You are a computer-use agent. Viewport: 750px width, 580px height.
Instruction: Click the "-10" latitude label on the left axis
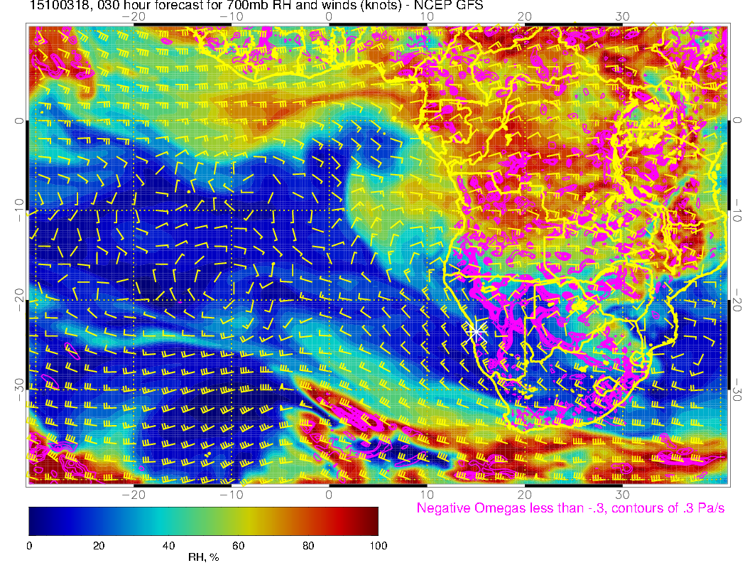pyautogui.click(x=18, y=210)
